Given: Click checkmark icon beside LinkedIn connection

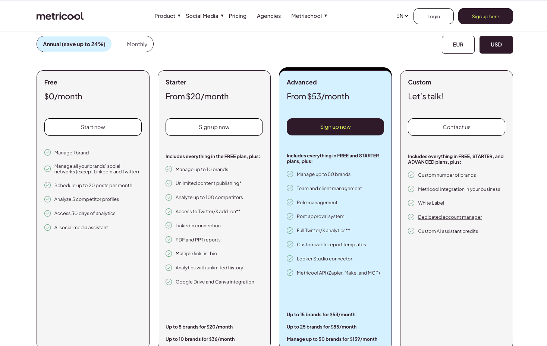Looking at the screenshot, I should tap(169, 225).
